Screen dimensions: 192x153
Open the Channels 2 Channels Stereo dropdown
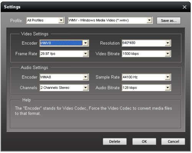(64, 88)
